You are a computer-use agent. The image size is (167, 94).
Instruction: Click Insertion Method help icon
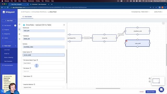(34, 84)
